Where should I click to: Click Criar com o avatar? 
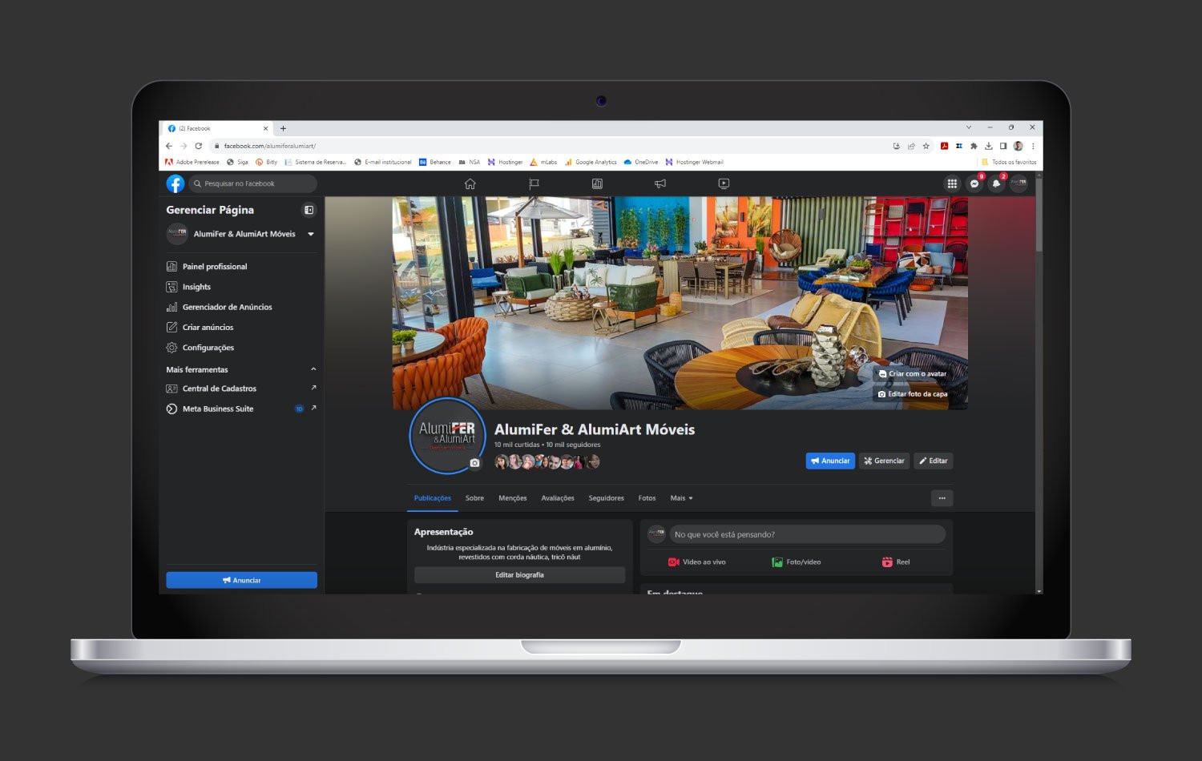pos(913,374)
